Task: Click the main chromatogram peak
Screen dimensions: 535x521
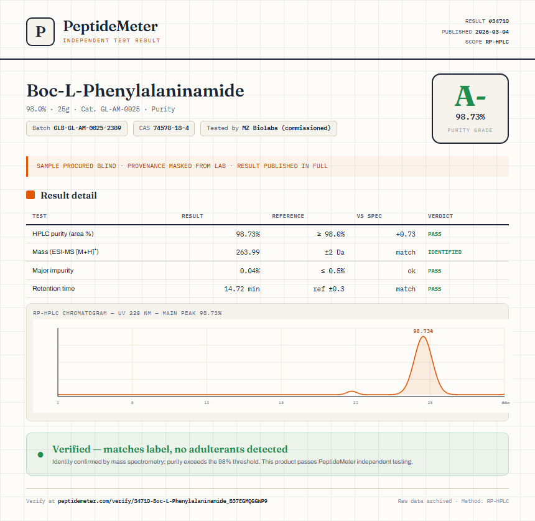Action: 423,368
